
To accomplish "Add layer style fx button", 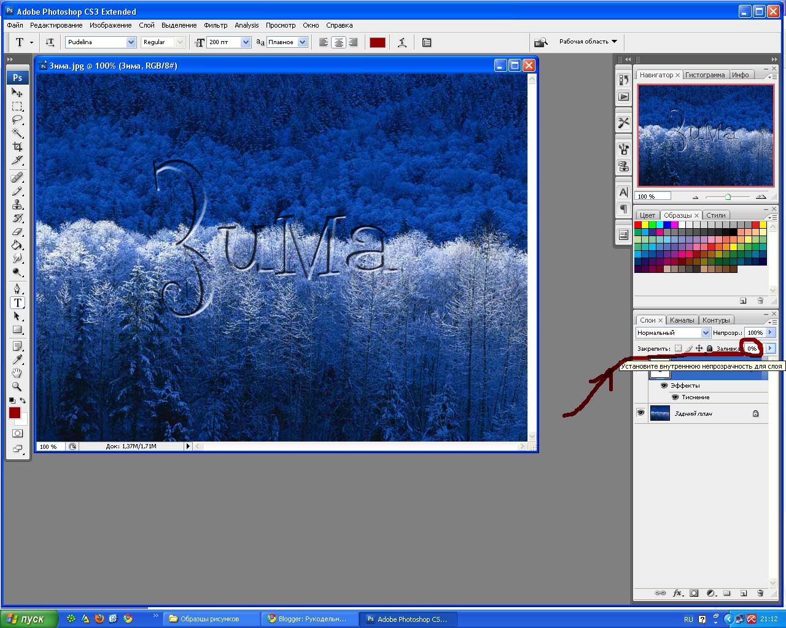I will pos(677,593).
